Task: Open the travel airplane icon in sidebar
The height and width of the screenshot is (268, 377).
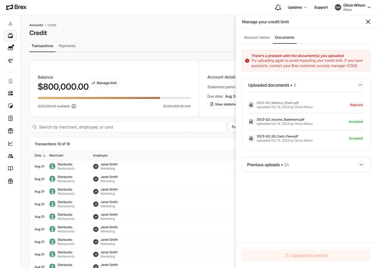Action: [x=10, y=61]
